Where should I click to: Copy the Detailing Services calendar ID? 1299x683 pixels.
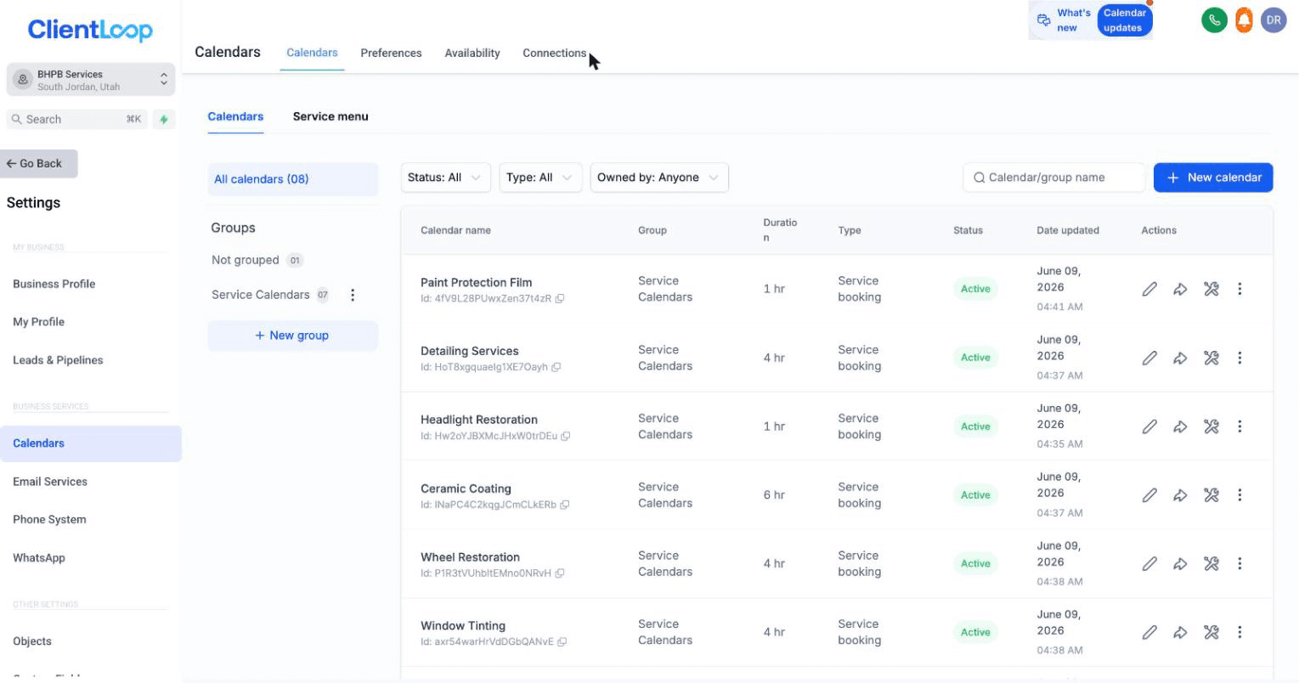coord(556,368)
